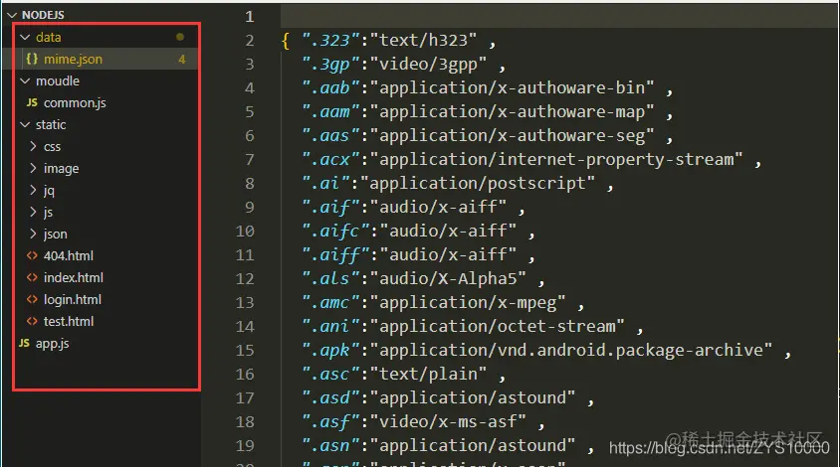
Task: Expand the js folder chevron
Action: [x=33, y=212]
